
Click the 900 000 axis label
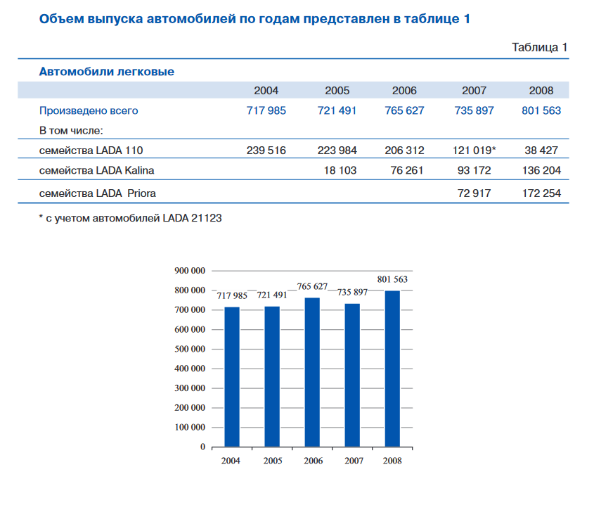tap(189, 271)
